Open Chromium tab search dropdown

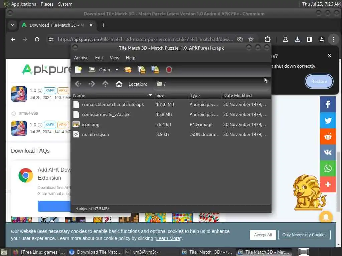point(12,25)
